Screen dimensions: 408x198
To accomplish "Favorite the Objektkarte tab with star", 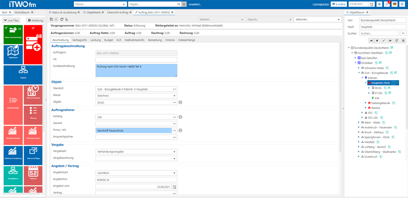I will pyautogui.click(x=84, y=12).
